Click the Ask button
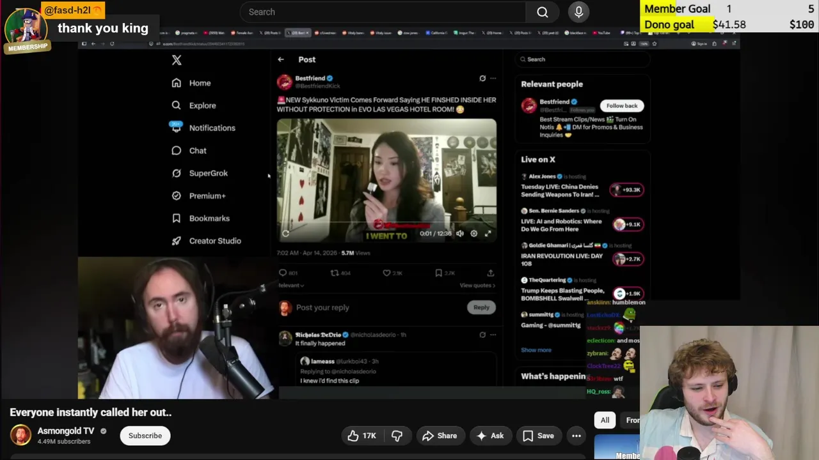The width and height of the screenshot is (819, 460). (489, 436)
